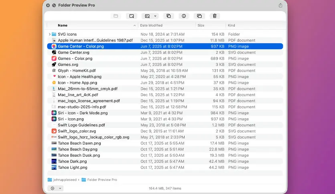335x194 pixels.
Task: Sort by the Name column header
Action: [x=63, y=25]
